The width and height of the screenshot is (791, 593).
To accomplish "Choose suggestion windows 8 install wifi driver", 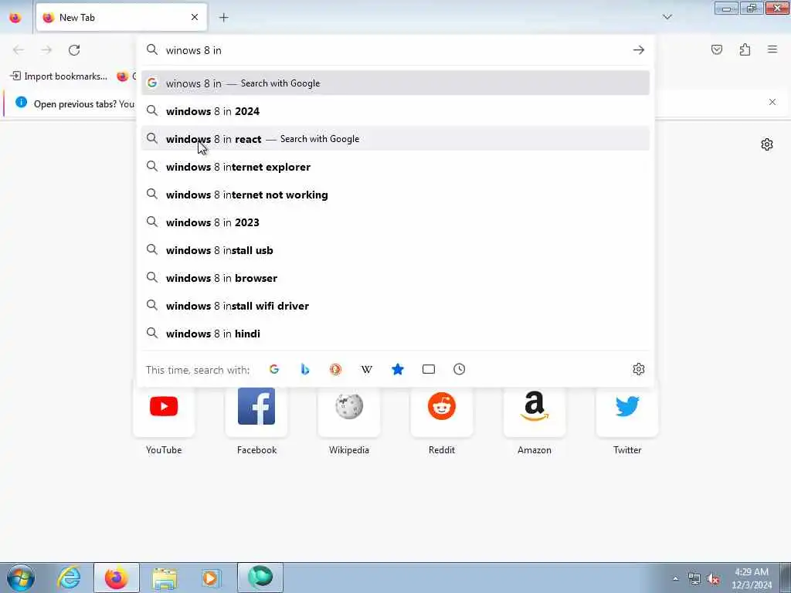I will coord(395,306).
